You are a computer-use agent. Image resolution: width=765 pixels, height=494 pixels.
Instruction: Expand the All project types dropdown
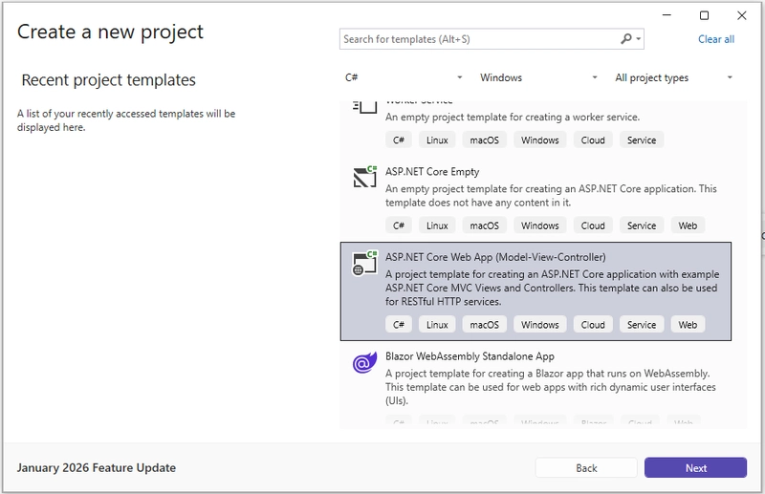pyautogui.click(x=674, y=77)
